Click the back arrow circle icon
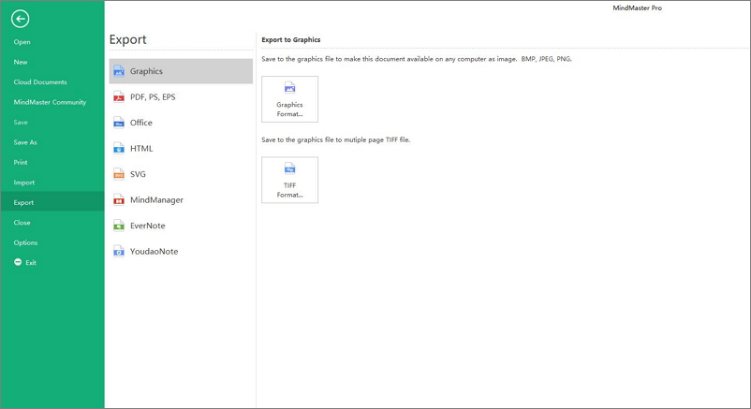The height and width of the screenshot is (409, 751). pos(20,19)
